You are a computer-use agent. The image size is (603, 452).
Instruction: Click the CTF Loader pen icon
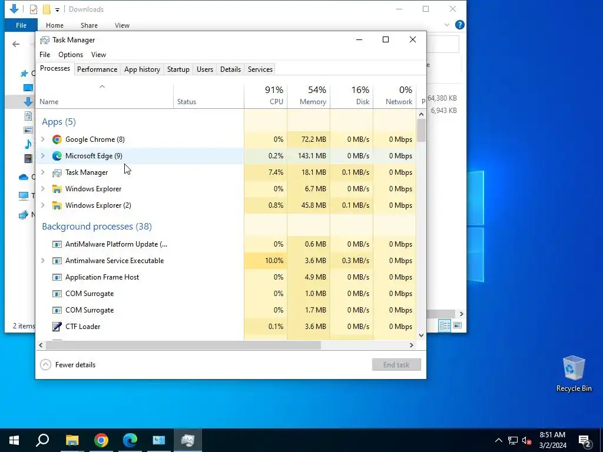(57, 326)
